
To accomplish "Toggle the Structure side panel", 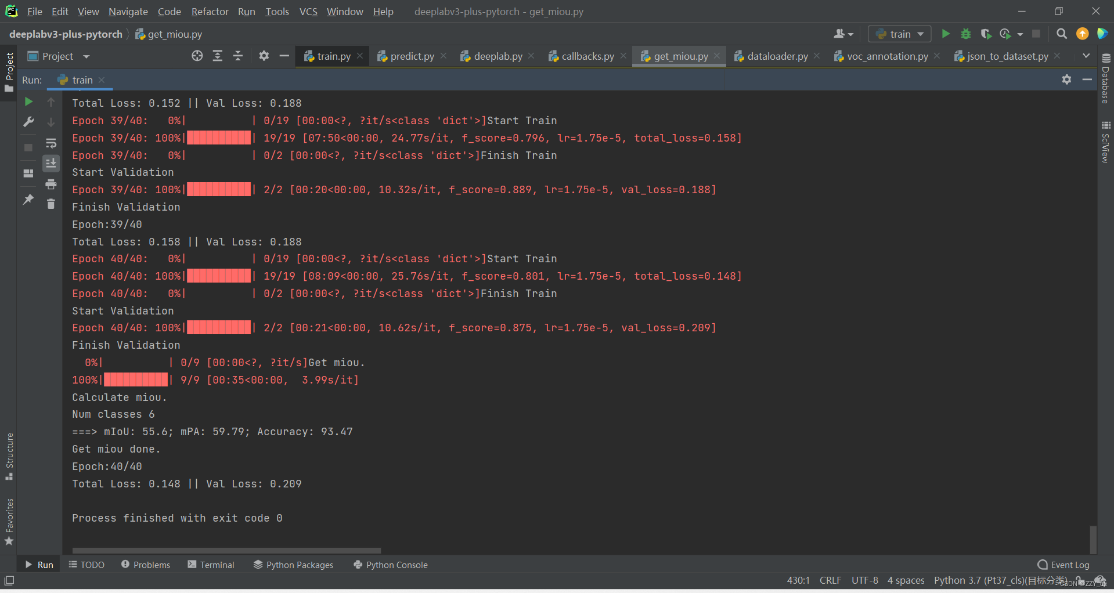I will tap(9, 457).
